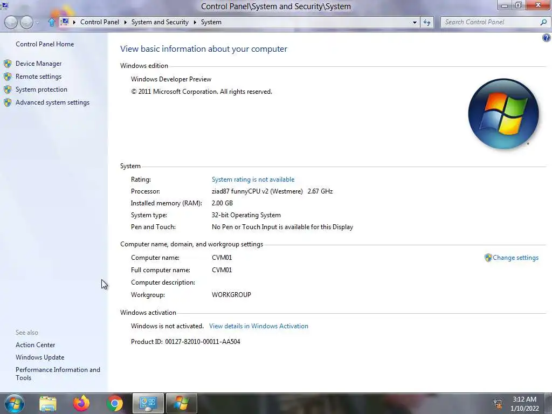Click Windows Developer Preview edition text
The width and height of the screenshot is (552, 414).
171,79
